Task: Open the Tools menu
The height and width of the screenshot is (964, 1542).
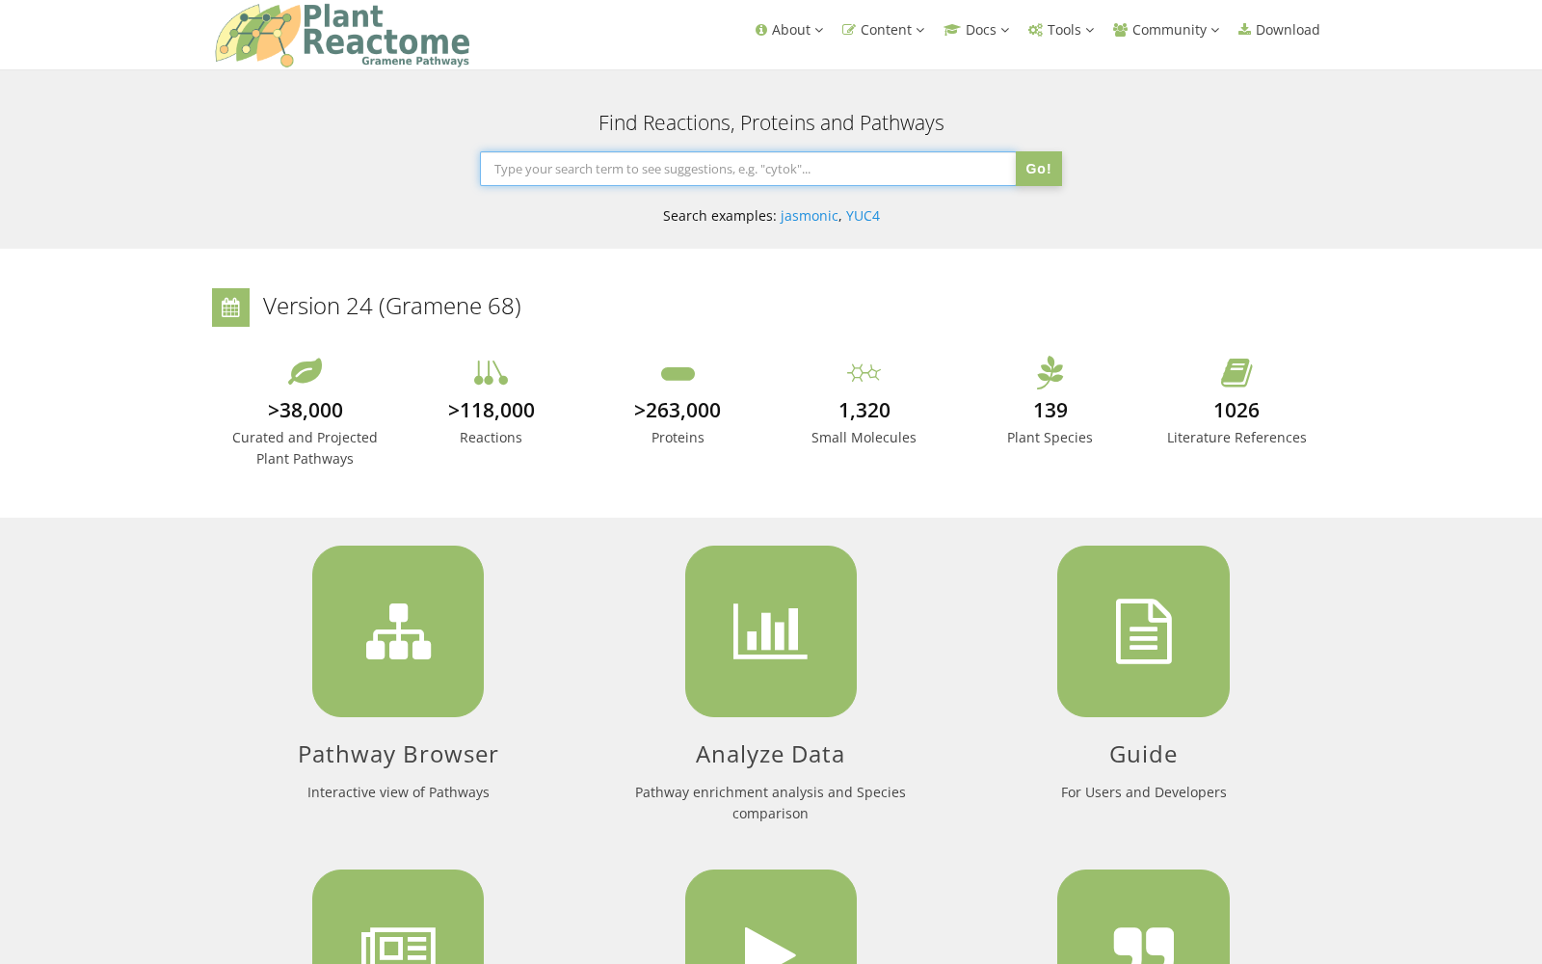Action: point(1061,30)
